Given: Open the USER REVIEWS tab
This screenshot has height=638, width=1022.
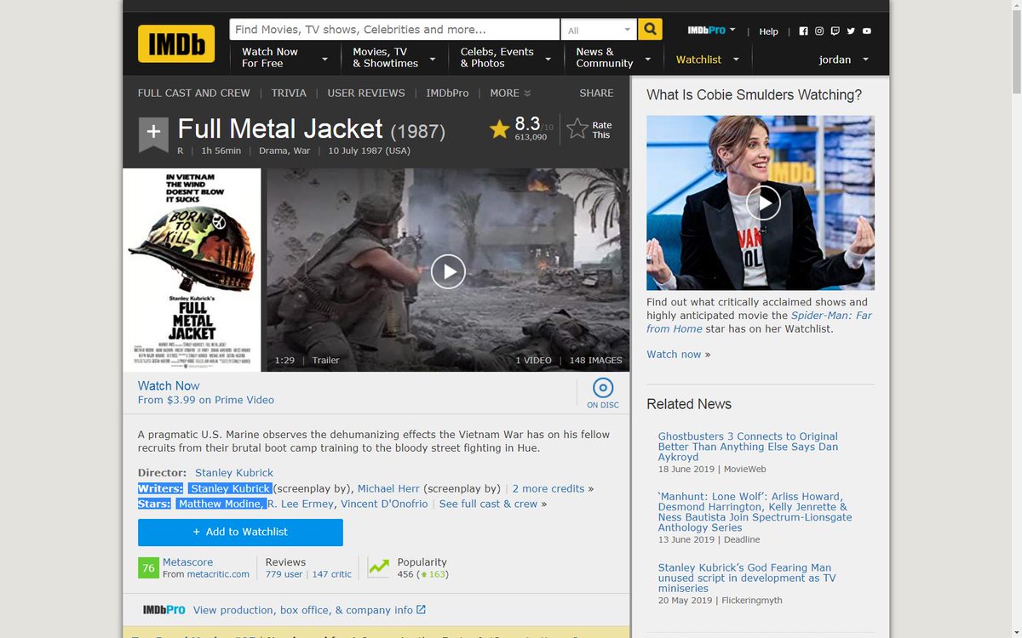Looking at the screenshot, I should click(x=366, y=93).
